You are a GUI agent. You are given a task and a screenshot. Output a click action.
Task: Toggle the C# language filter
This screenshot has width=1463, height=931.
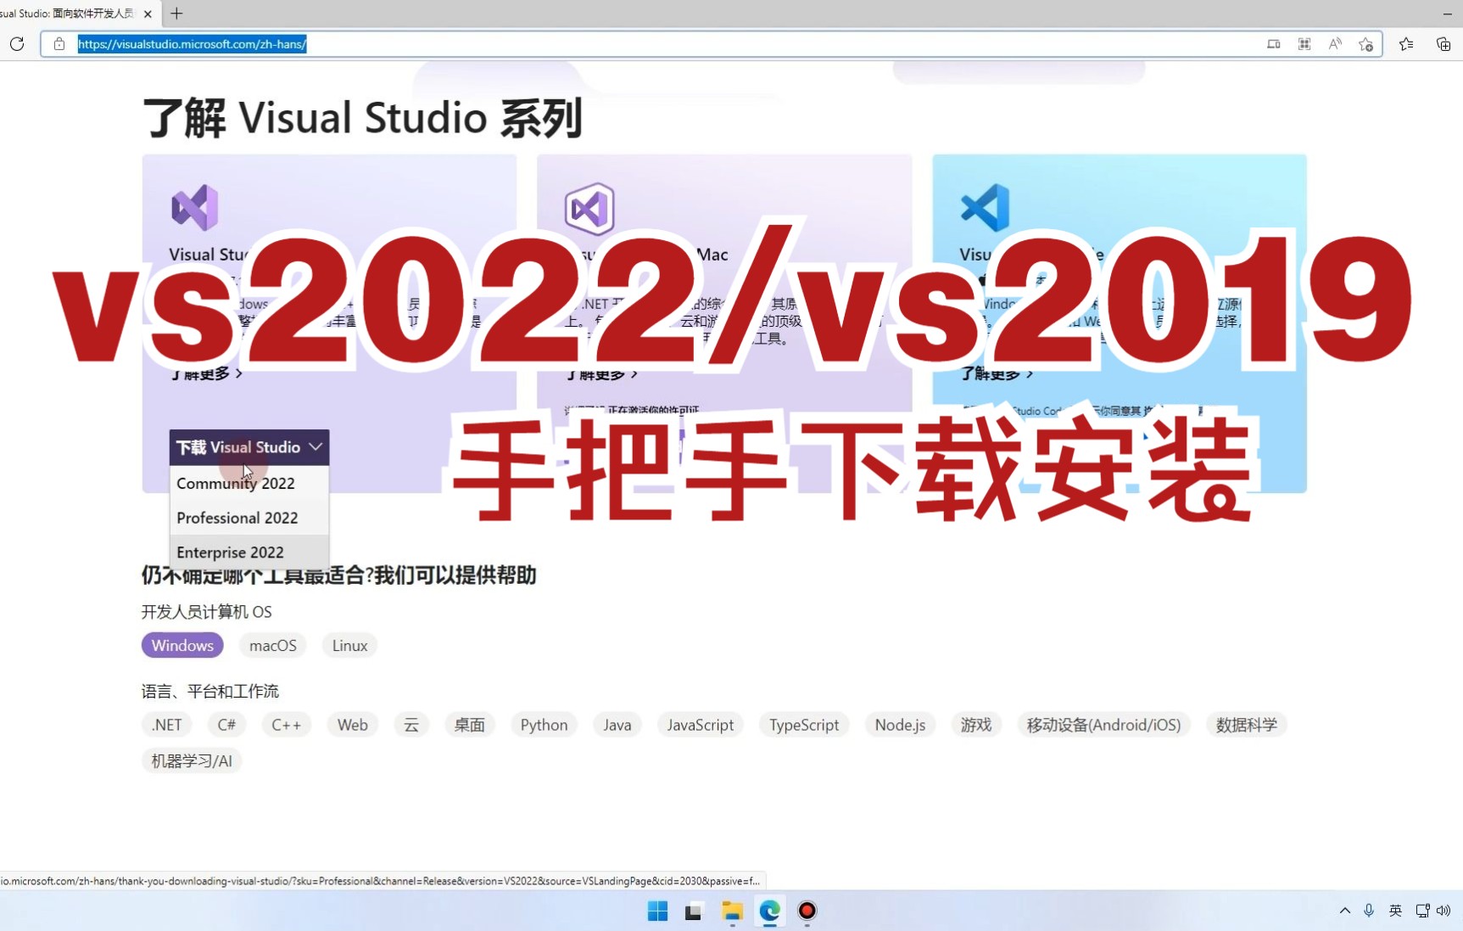click(x=226, y=725)
